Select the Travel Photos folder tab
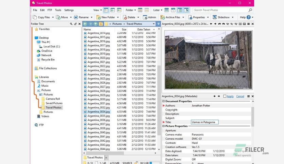 [x=93, y=158]
